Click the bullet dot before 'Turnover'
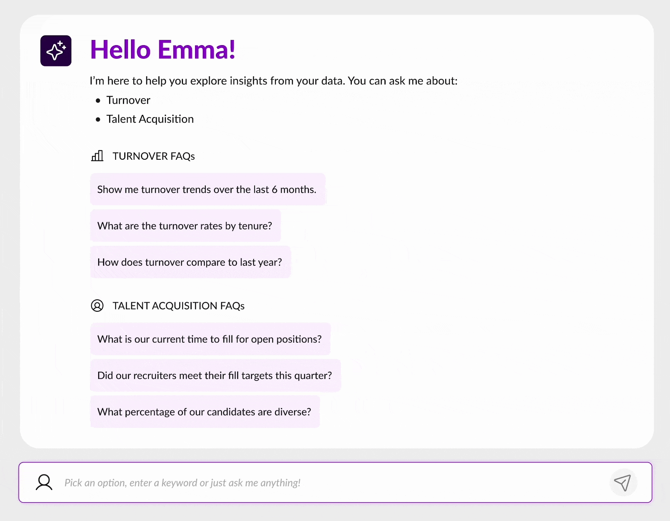The height and width of the screenshot is (521, 670). [98, 100]
